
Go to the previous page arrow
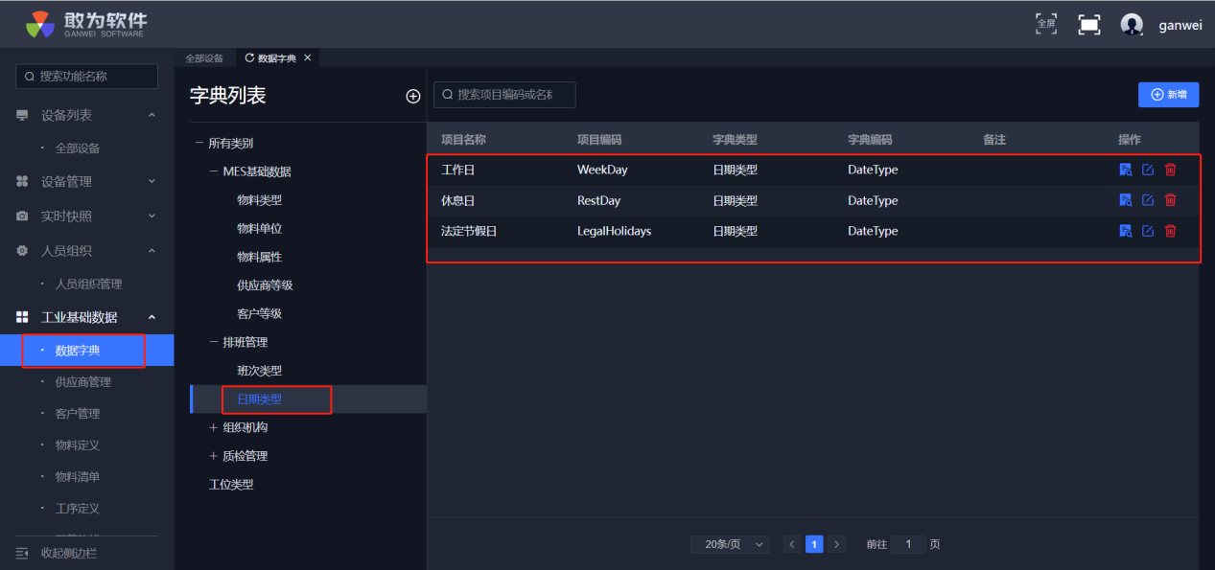pyautogui.click(x=792, y=544)
